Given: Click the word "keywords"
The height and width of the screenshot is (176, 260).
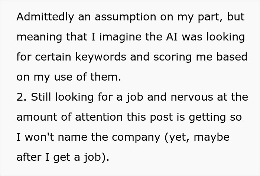Looking at the screenshot, I should click(106, 57).
